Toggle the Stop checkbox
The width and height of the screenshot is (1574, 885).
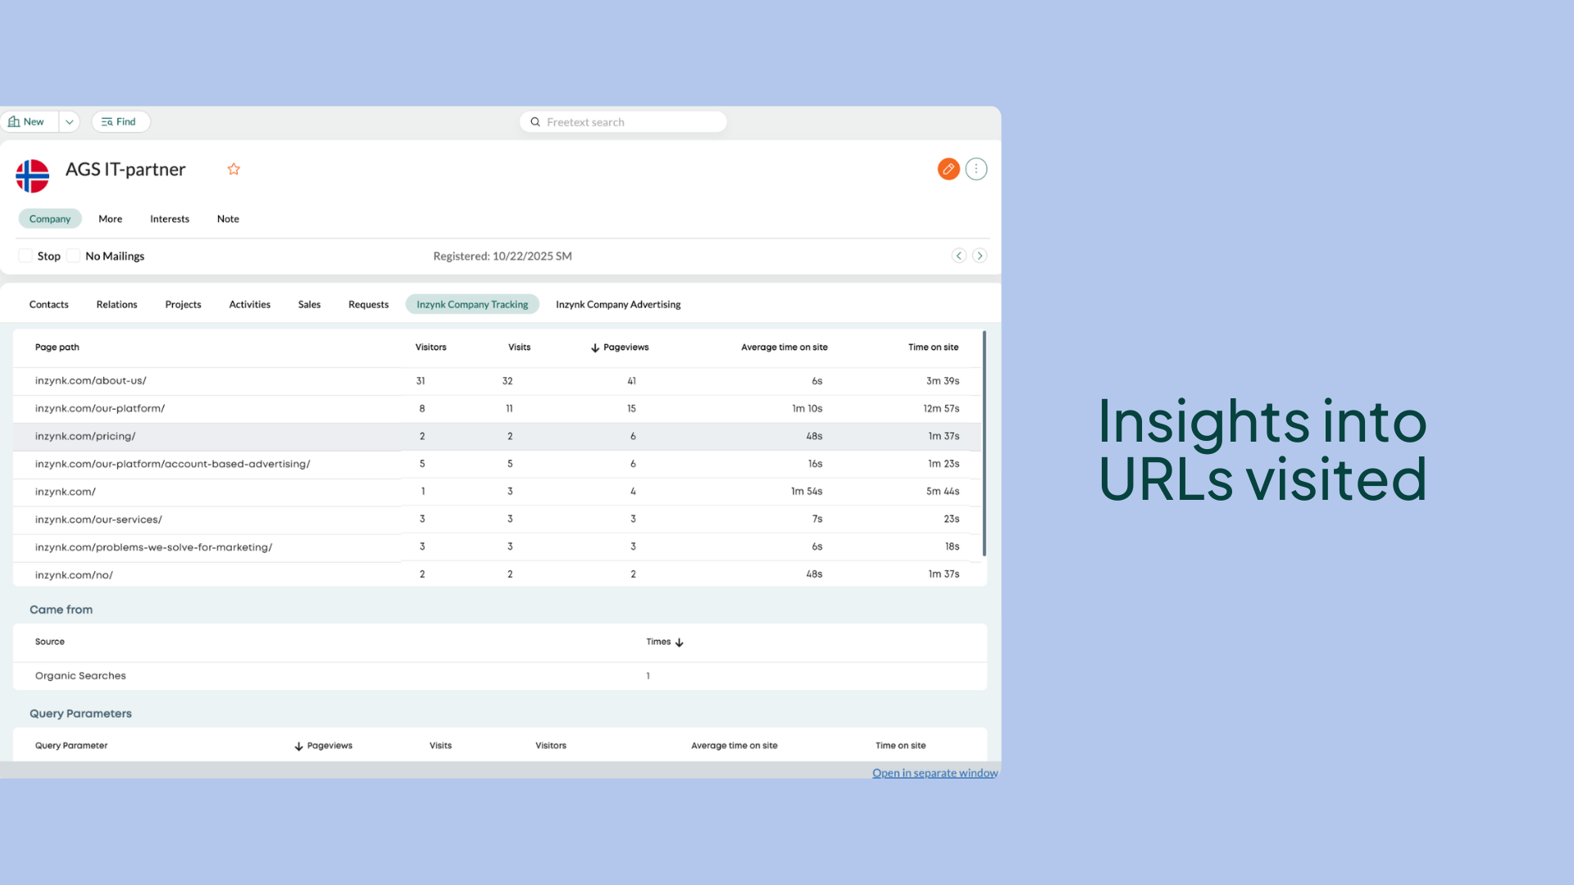coord(25,256)
